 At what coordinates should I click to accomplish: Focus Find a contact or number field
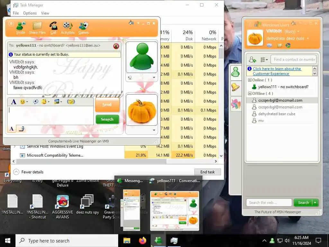[293, 59]
